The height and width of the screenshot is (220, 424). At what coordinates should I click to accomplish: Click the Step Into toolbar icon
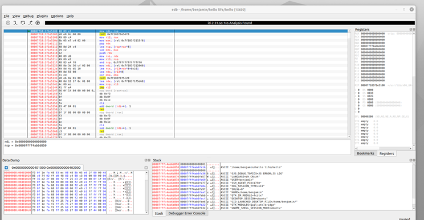pyautogui.click(x=15, y=23)
